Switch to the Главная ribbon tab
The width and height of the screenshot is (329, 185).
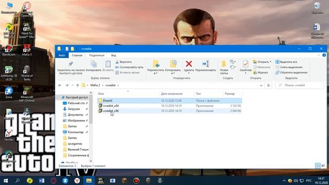pyautogui.click(x=77, y=55)
